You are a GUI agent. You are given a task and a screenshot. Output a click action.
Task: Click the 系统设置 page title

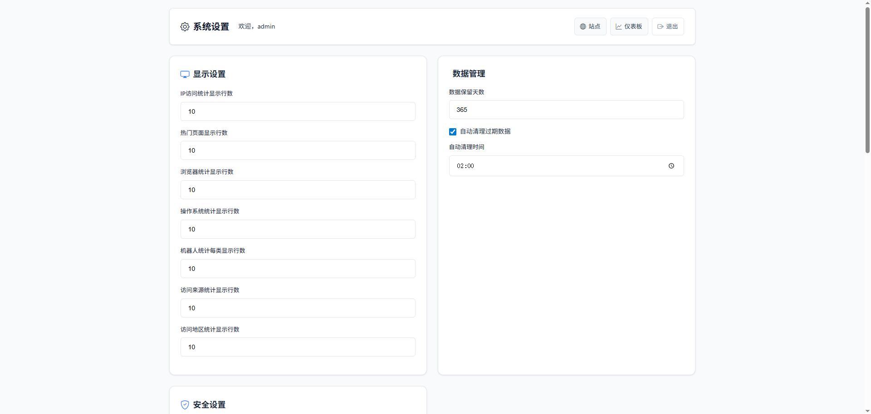tap(211, 27)
